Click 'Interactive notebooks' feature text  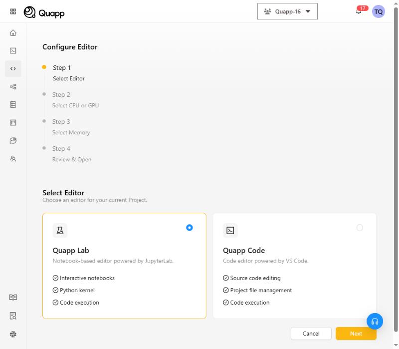(x=87, y=278)
